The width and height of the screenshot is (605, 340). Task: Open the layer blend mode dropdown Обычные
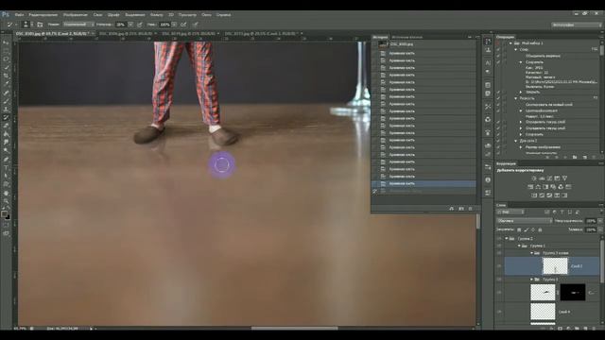tap(525, 221)
